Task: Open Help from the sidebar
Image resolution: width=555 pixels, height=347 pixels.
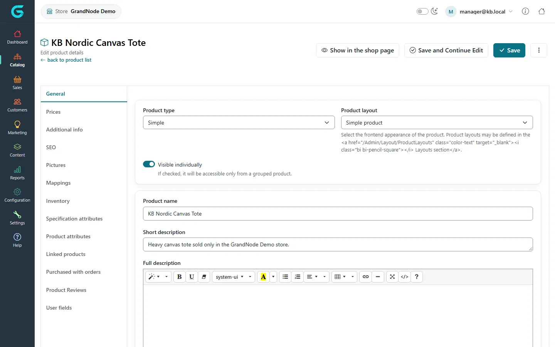Action: click(x=17, y=241)
